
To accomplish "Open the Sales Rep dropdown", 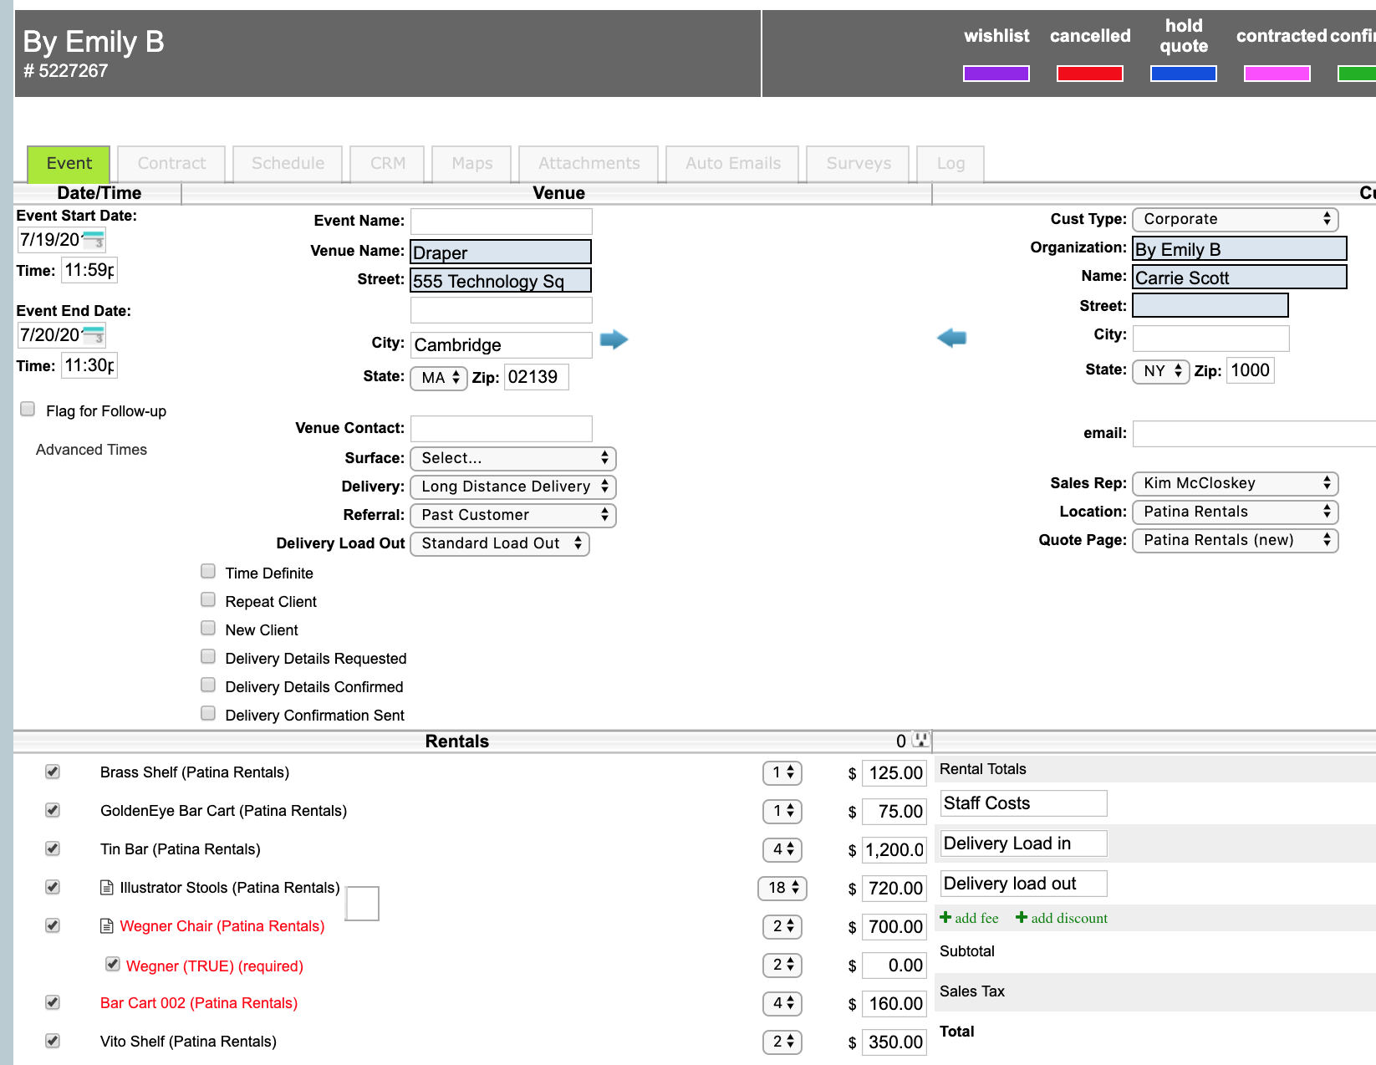I will coord(1235,483).
